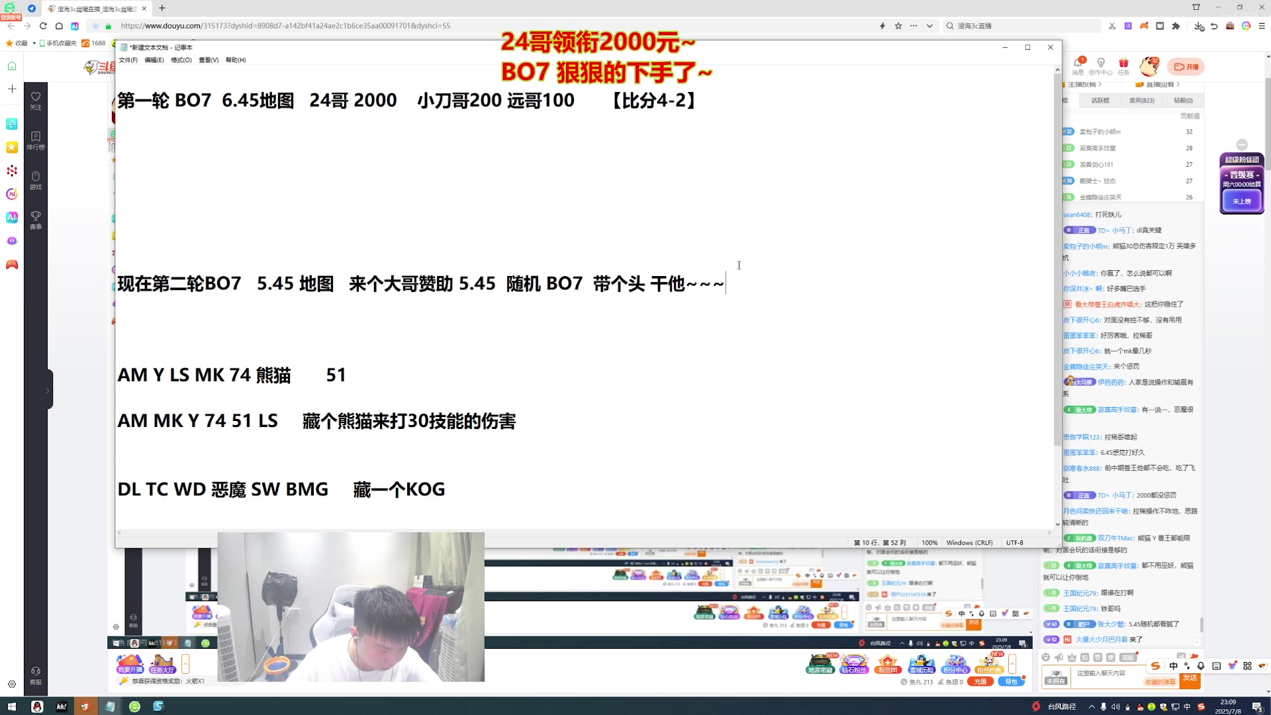The width and height of the screenshot is (1271, 715).
Task: Open the taskbar clock 23:09
Action: (x=1228, y=706)
